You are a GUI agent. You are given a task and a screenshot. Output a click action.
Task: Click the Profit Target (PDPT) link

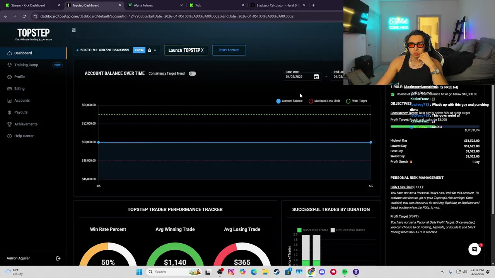coord(399,217)
